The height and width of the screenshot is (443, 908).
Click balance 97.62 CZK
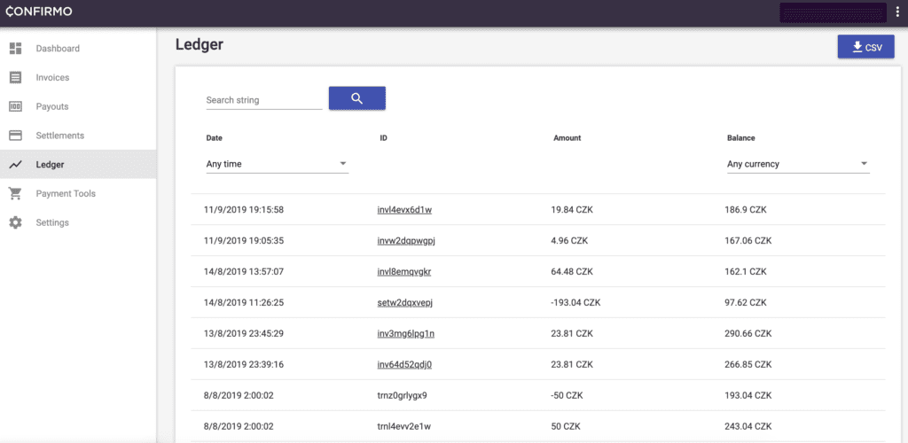[x=745, y=302]
